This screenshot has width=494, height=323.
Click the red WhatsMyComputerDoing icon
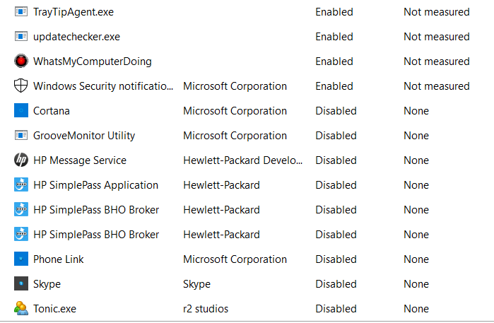(x=20, y=61)
